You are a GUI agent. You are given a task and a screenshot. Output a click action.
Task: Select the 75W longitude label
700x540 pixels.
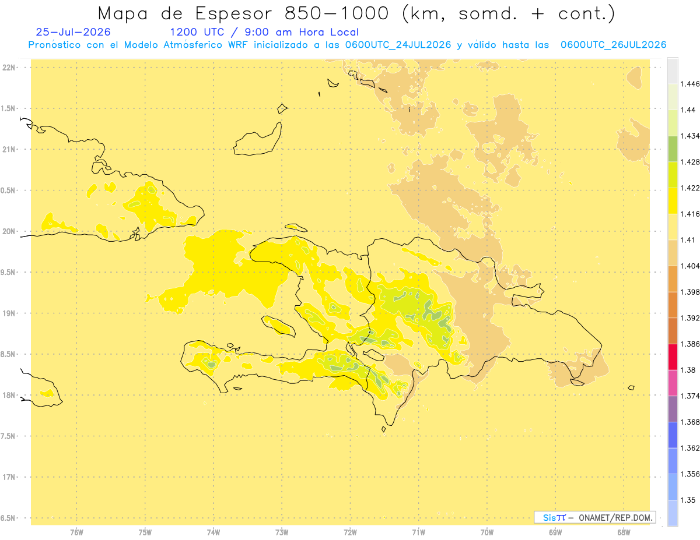[x=145, y=532]
